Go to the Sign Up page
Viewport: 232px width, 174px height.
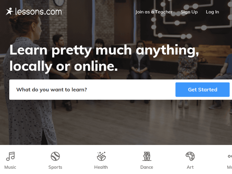(189, 12)
